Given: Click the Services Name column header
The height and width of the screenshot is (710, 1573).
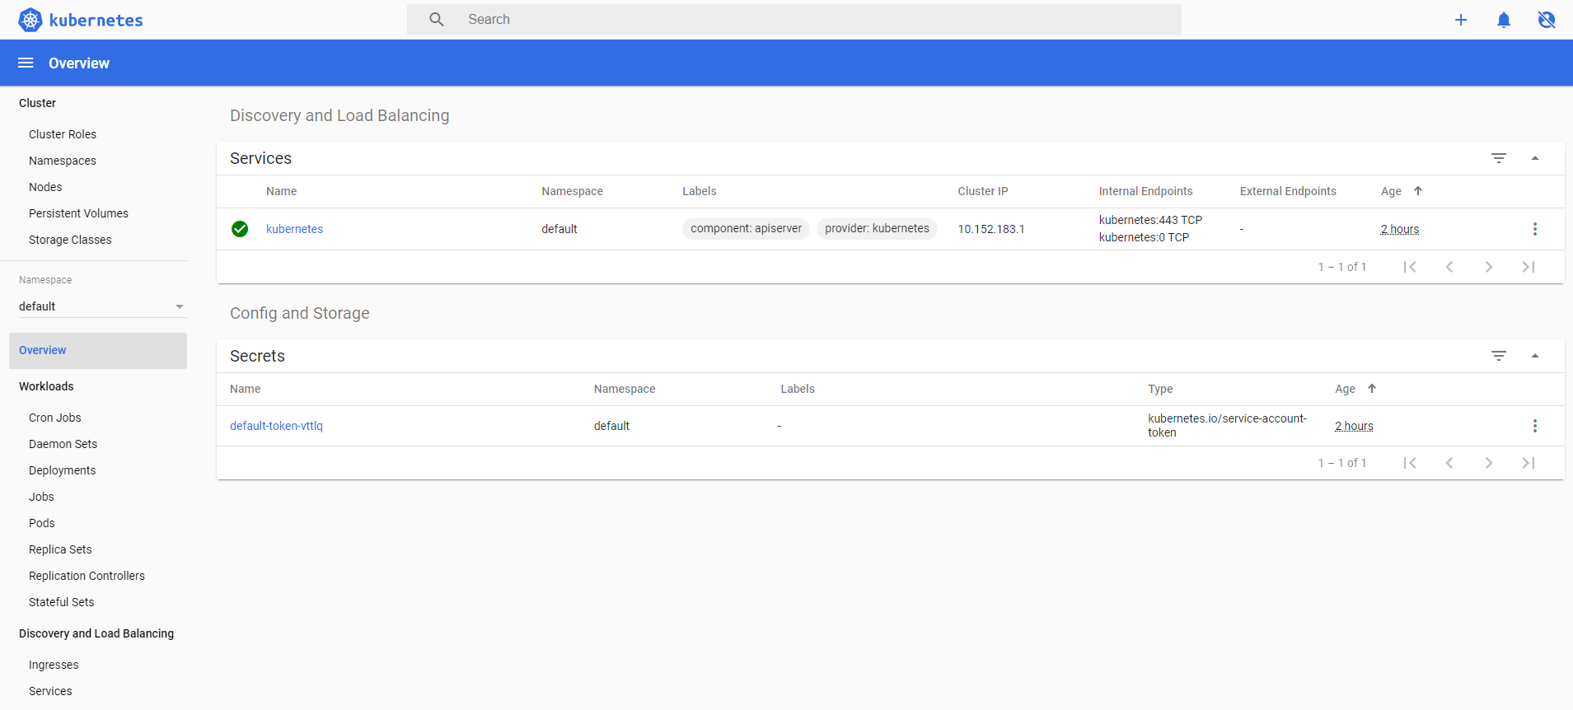Looking at the screenshot, I should (x=281, y=191).
